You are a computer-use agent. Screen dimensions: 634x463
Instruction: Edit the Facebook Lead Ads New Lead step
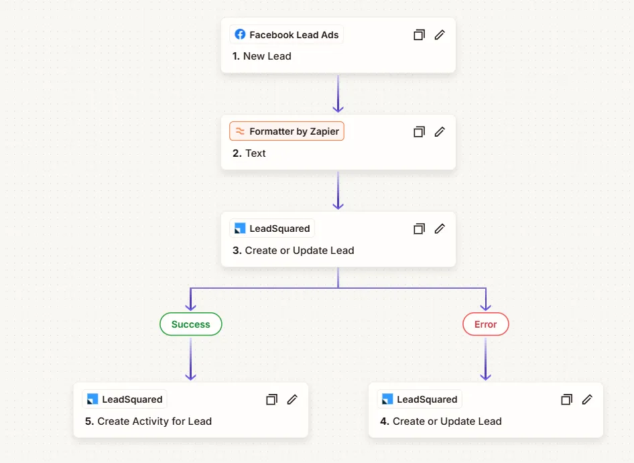pyautogui.click(x=440, y=36)
